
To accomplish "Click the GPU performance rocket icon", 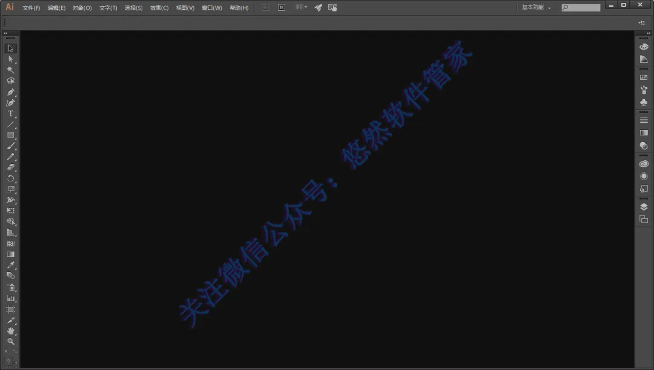I will pos(319,7).
